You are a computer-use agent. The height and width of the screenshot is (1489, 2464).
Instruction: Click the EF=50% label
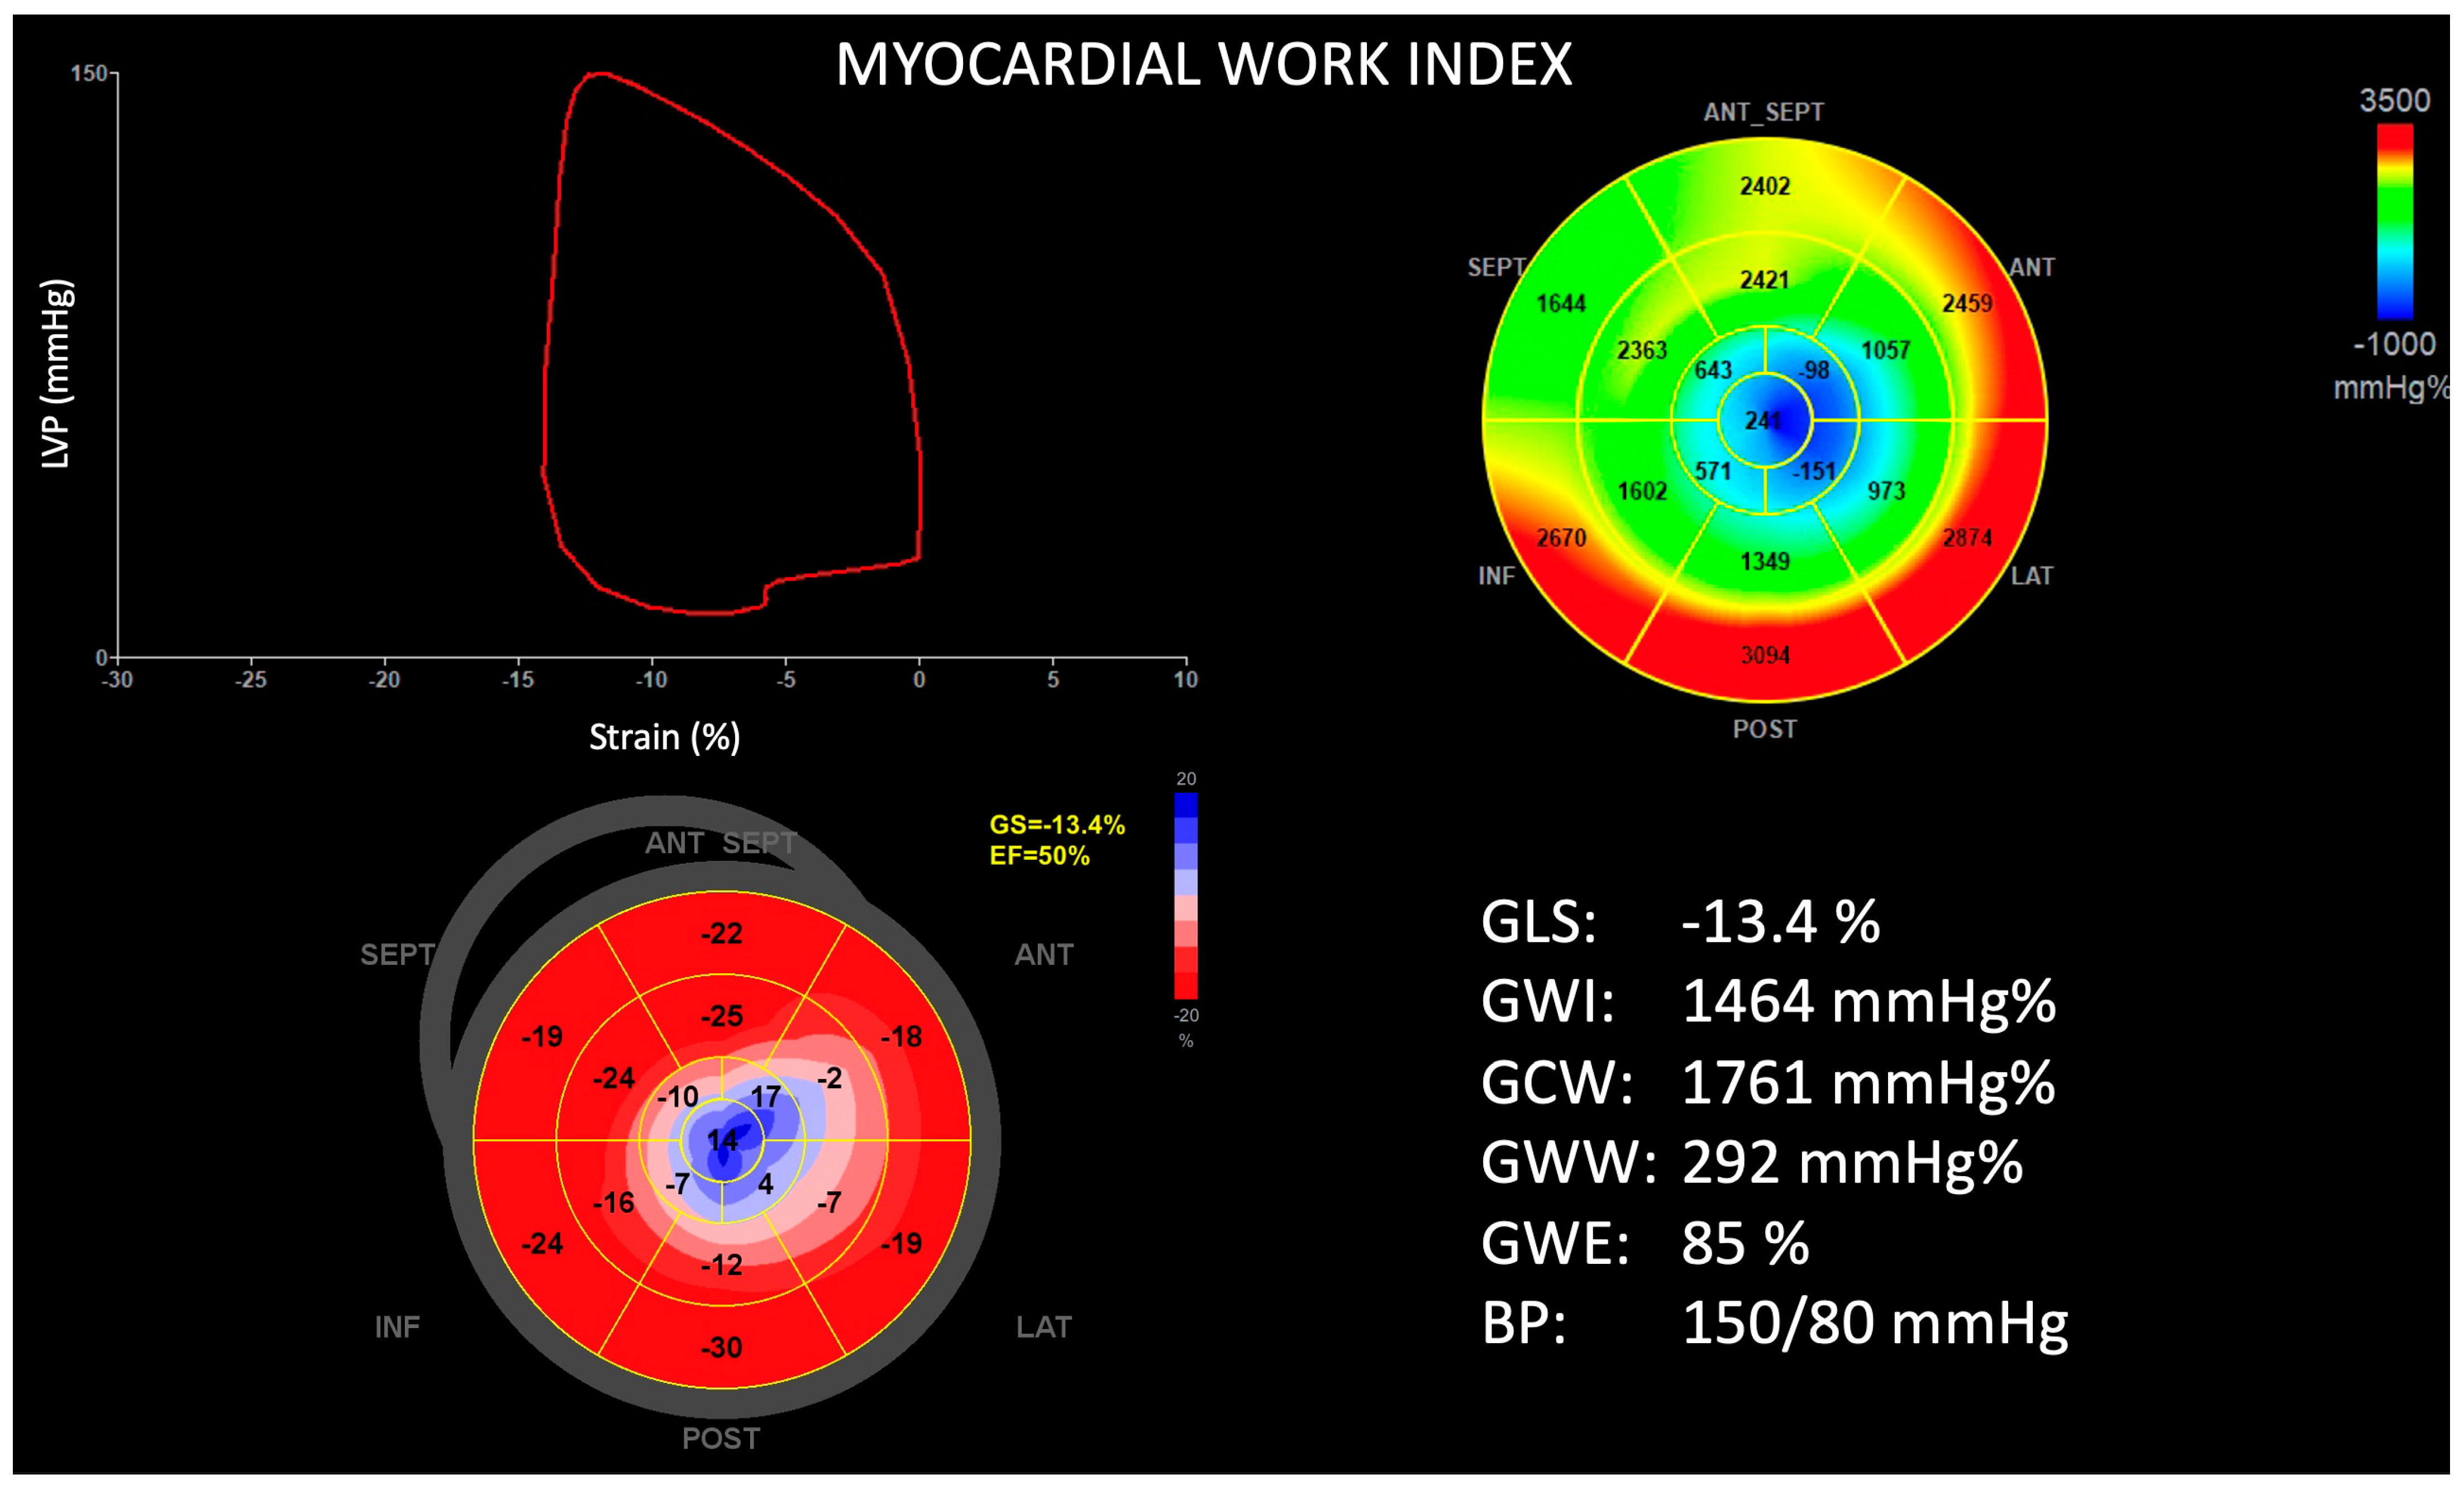point(1039,856)
